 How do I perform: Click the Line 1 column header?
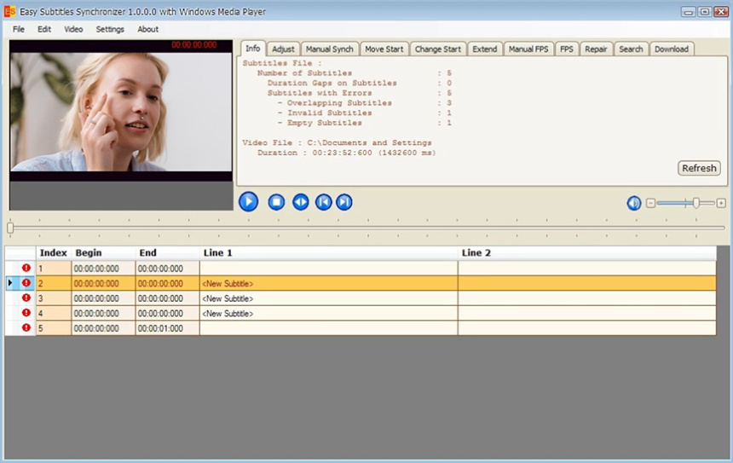click(x=329, y=253)
